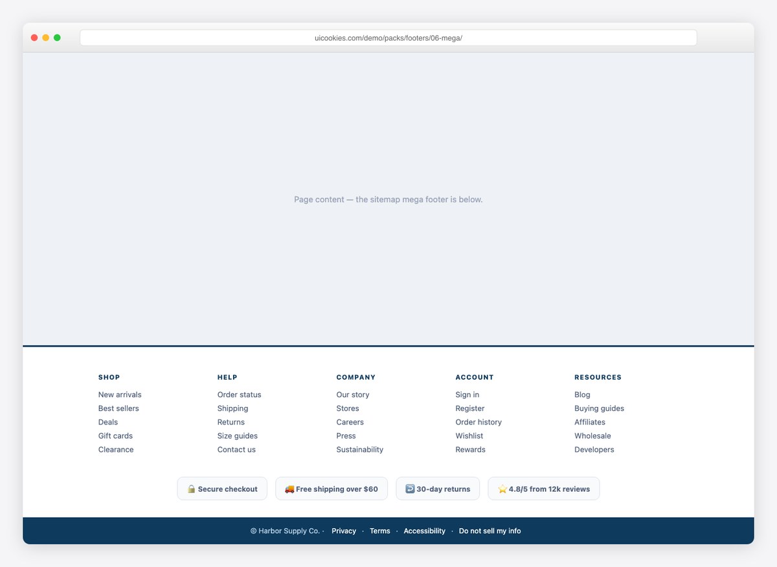Image resolution: width=777 pixels, height=567 pixels.
Task: Click the Secure checkout badge text
Action: click(x=228, y=489)
